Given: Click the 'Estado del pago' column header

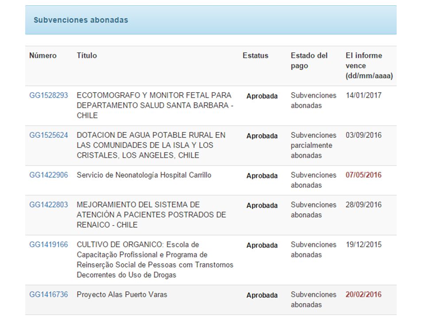Looking at the screenshot, I should (x=309, y=61).
